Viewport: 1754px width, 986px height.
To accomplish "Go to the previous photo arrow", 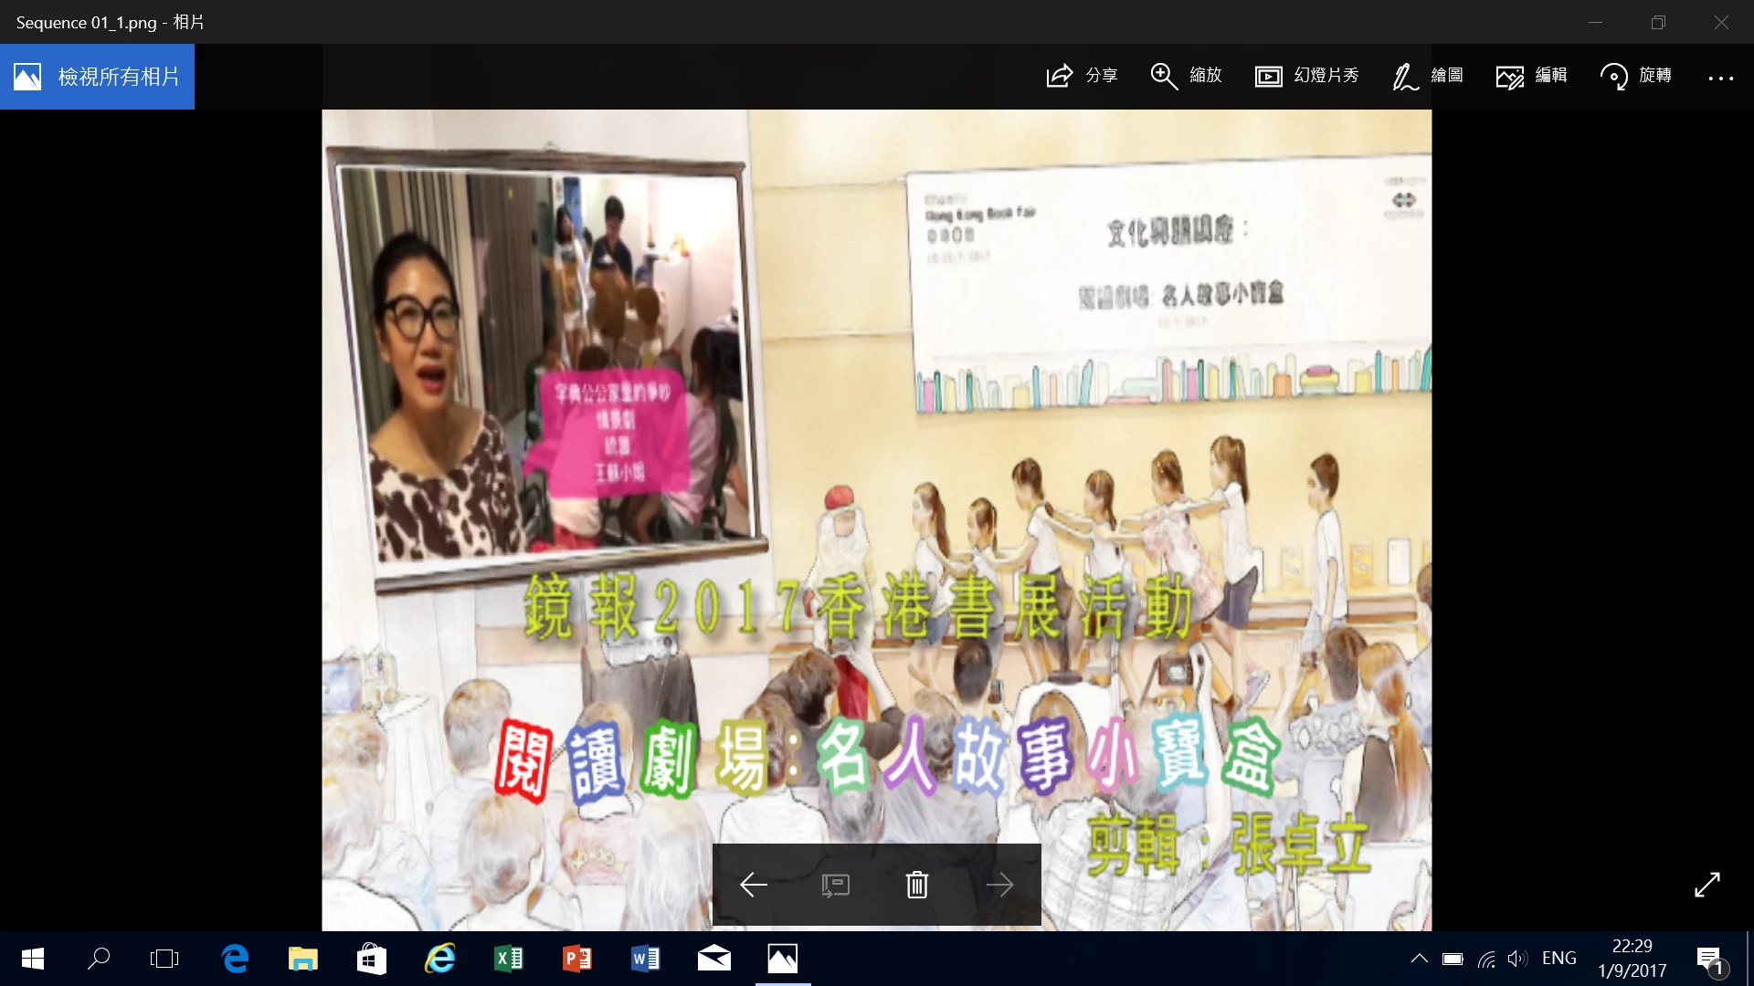I will click(753, 885).
